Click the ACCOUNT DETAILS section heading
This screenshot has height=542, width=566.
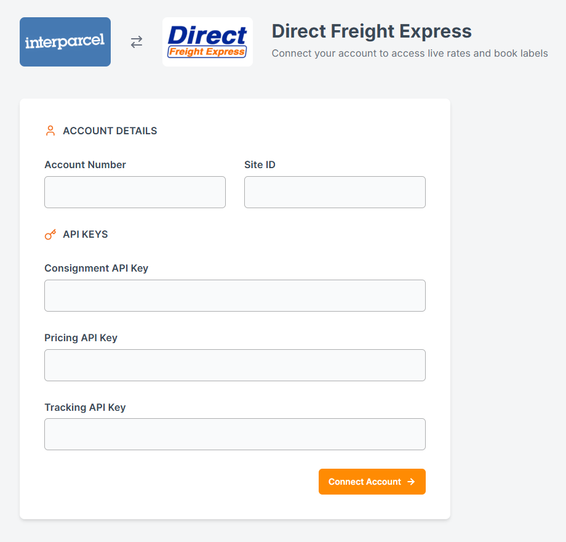(x=110, y=131)
